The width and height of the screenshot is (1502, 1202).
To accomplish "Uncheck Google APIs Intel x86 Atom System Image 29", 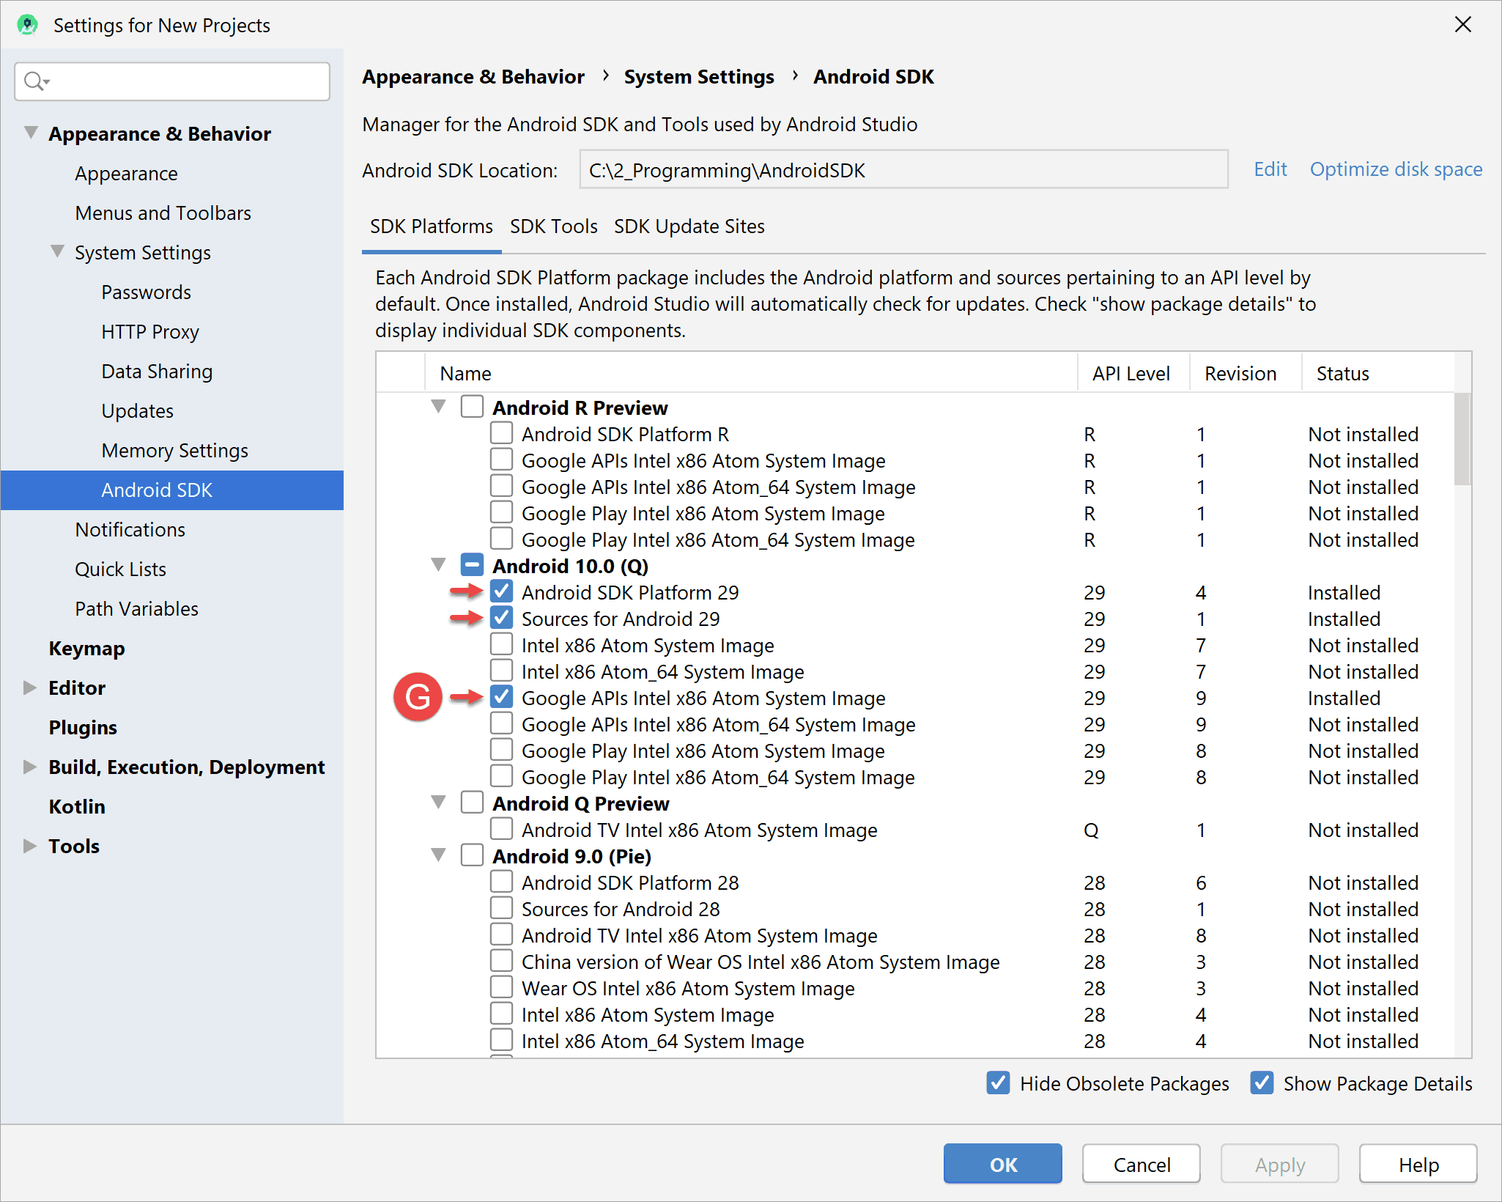I will 501,697.
